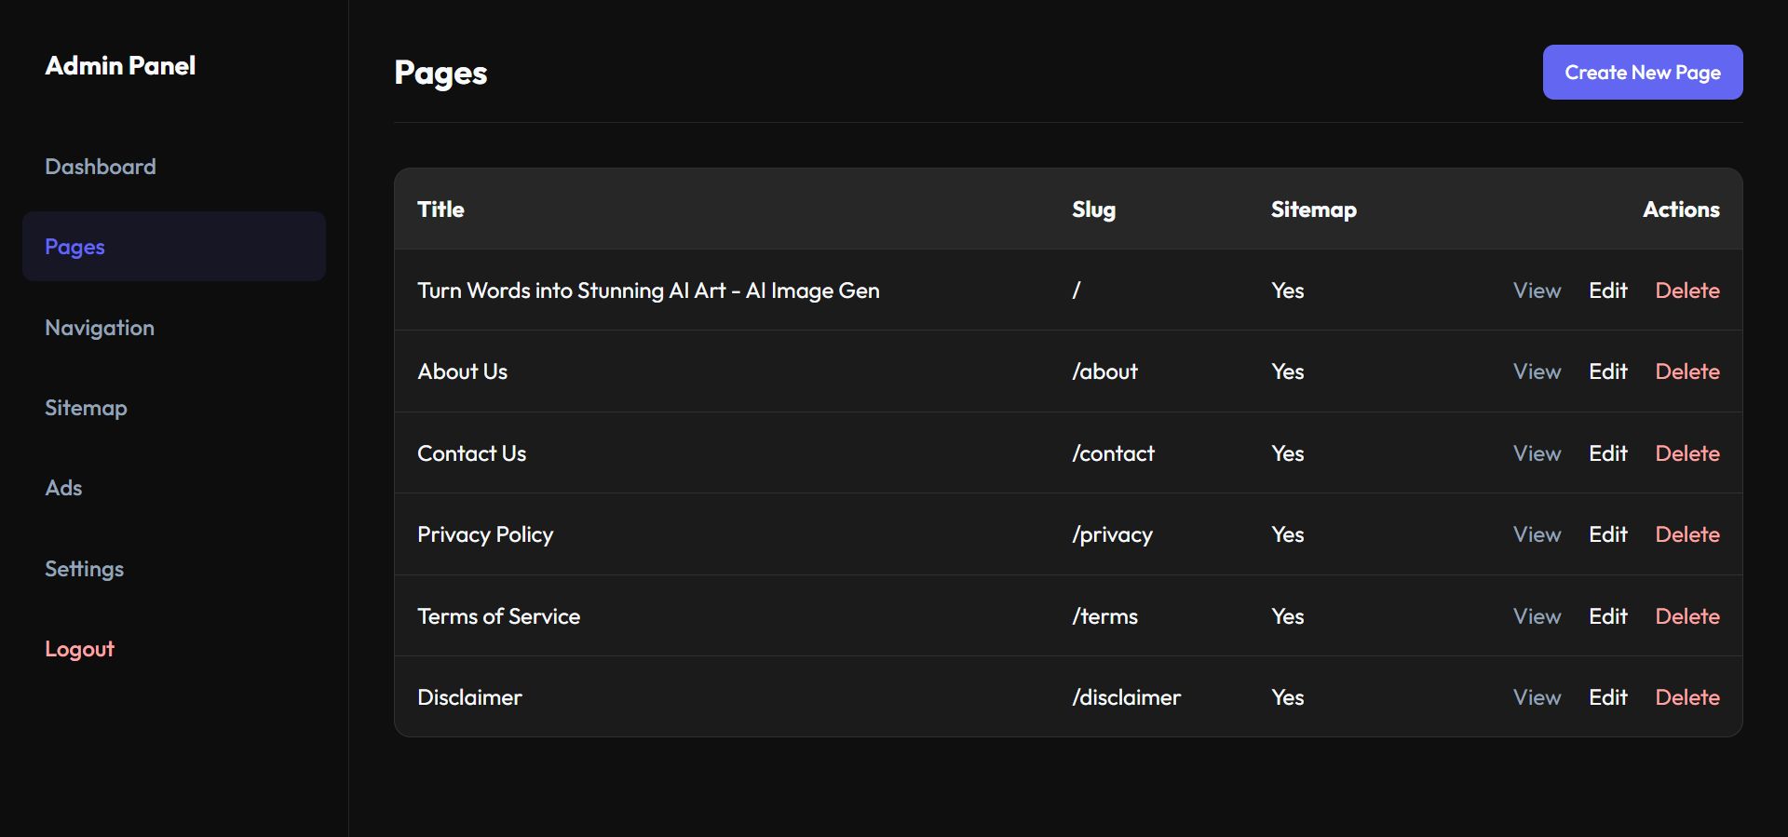View the Terms of Service page
This screenshot has width=1788, height=837.
point(1537,616)
